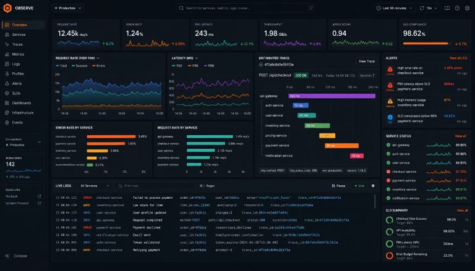Click the search magnifier icon in top bar
475x271 pixels.
tap(181, 8)
